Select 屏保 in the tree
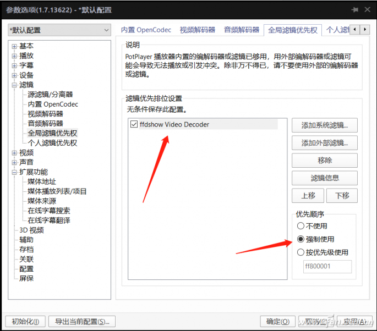The image size is (377, 331). 26,279
